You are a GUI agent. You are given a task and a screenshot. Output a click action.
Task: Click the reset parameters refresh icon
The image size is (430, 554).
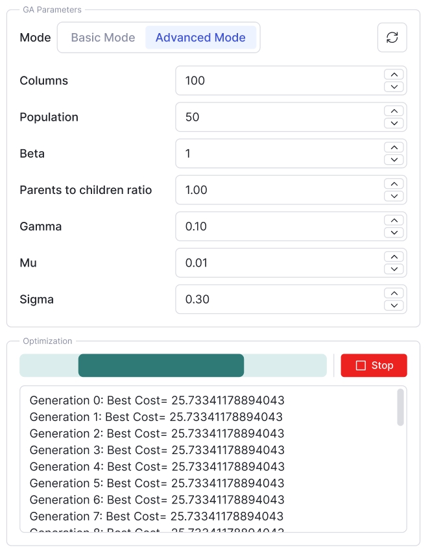tap(392, 38)
